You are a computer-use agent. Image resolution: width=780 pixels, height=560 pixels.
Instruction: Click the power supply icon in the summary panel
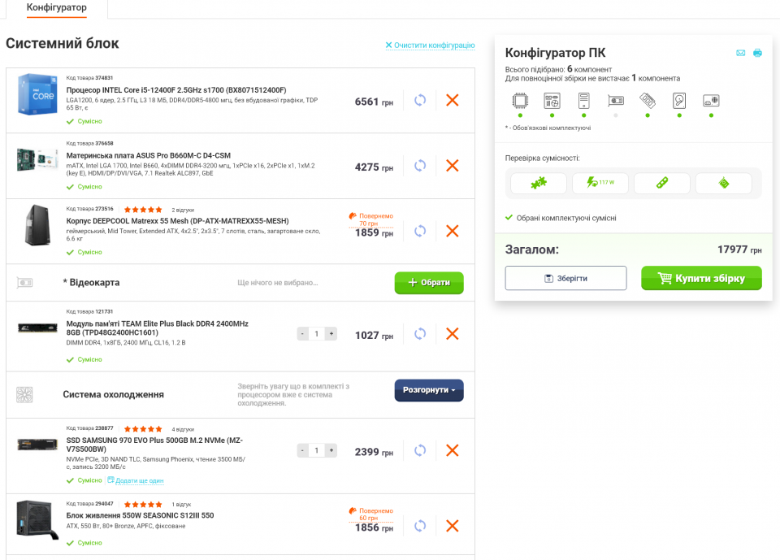tap(711, 101)
